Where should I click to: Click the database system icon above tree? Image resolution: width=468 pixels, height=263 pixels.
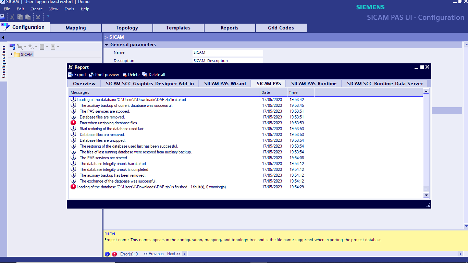coord(12,47)
